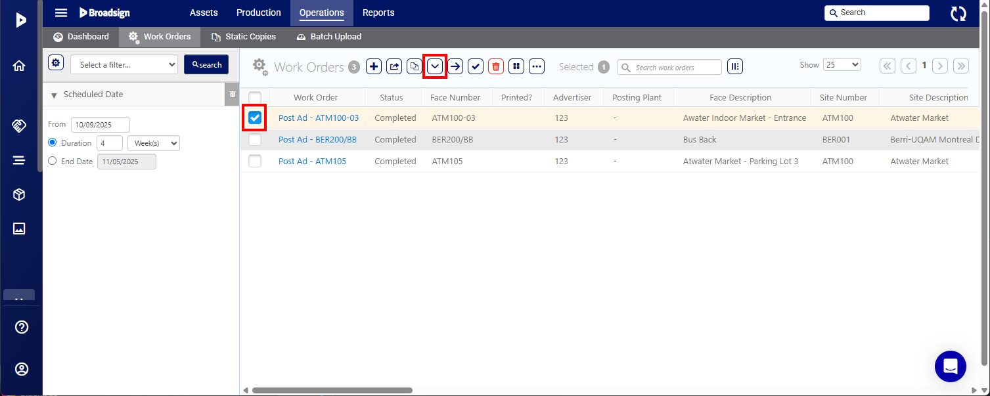The image size is (990, 396).
Task: Open the Reports menu
Action: click(378, 12)
